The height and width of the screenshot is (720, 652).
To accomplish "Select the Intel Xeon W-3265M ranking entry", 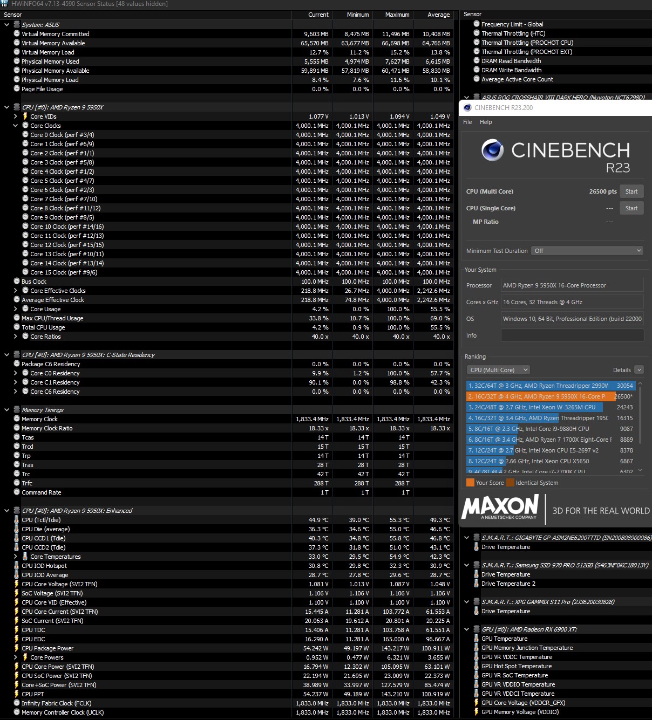I will click(551, 407).
